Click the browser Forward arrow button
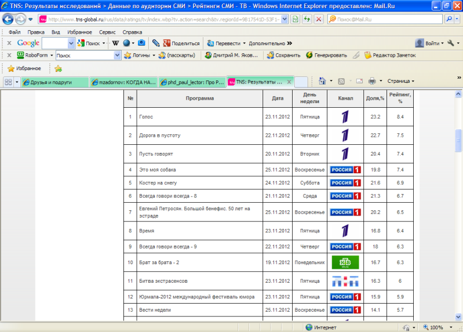Image resolution: width=463 pixels, height=332 pixels. pyautogui.click(x=20, y=20)
